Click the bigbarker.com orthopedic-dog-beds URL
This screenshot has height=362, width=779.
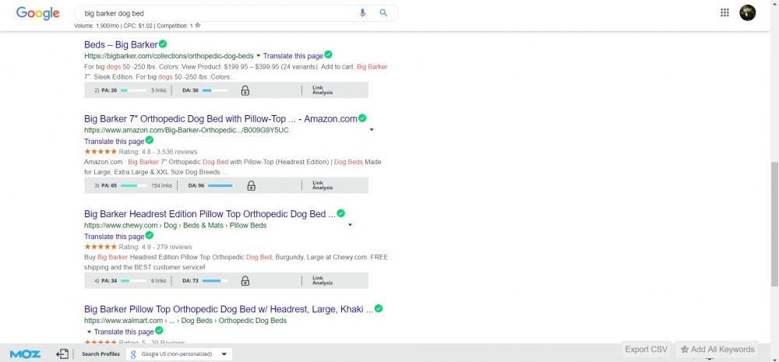168,56
